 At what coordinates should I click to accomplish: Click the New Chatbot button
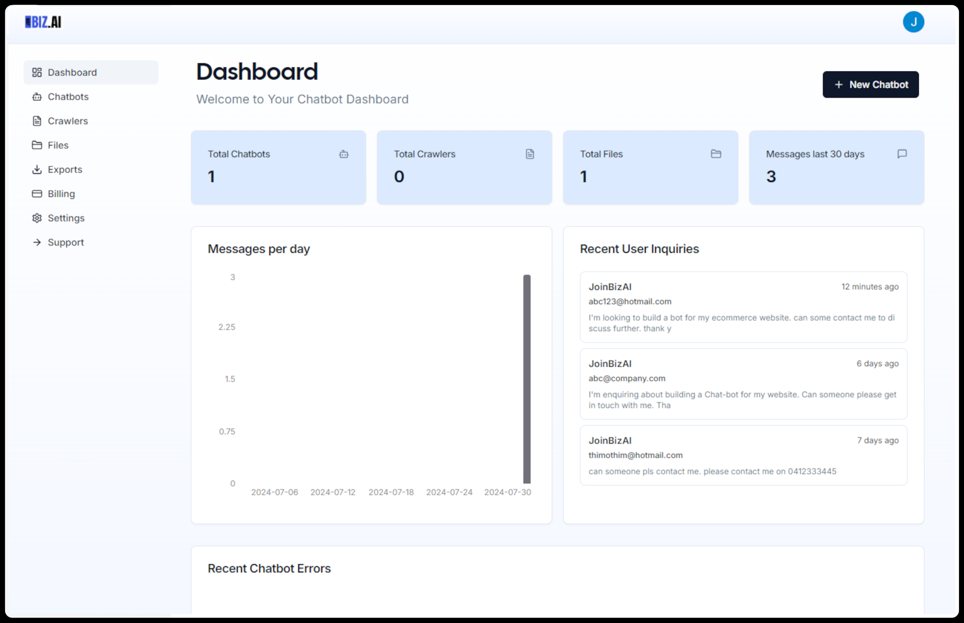click(871, 84)
